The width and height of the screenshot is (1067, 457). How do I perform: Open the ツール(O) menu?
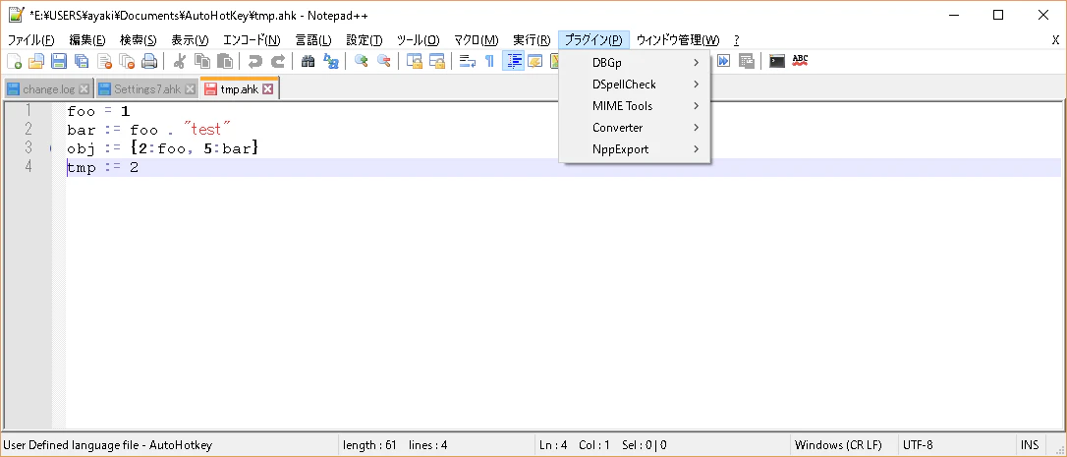coord(418,40)
